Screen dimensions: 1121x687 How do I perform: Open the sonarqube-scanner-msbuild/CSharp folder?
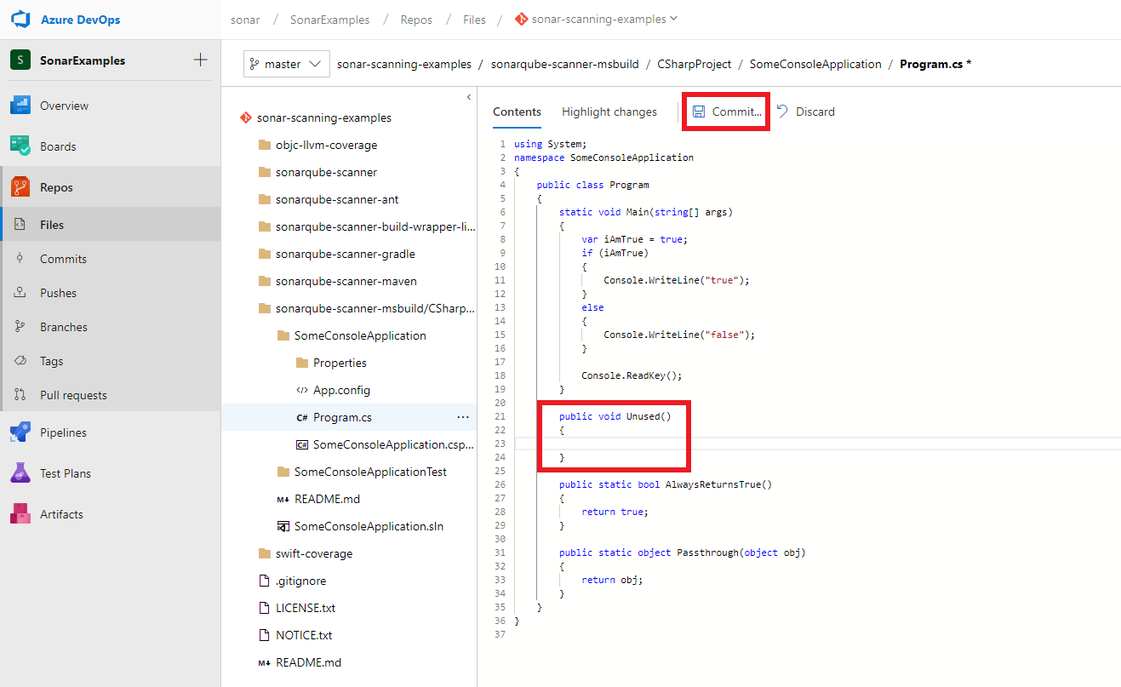coord(375,308)
